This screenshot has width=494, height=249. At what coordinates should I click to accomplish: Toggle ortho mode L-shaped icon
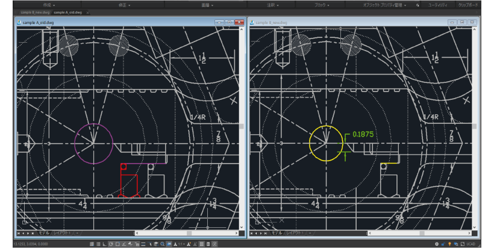[x=105, y=244]
